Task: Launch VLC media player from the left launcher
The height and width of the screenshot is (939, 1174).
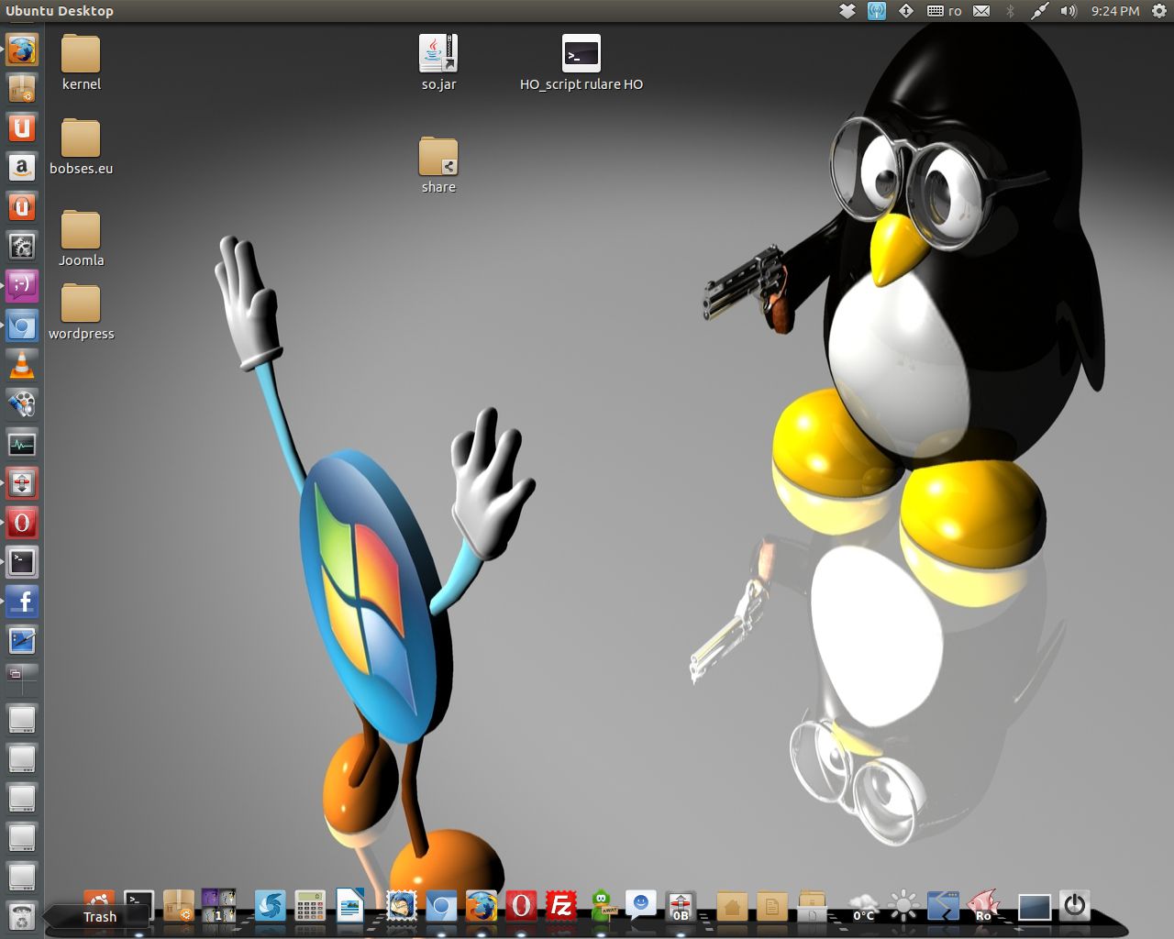Action: click(22, 365)
